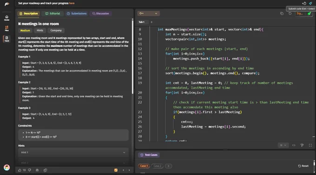Screen dimensions: 316x175
Task: Report a bug using the bug icon
Action: (x=37, y=170)
